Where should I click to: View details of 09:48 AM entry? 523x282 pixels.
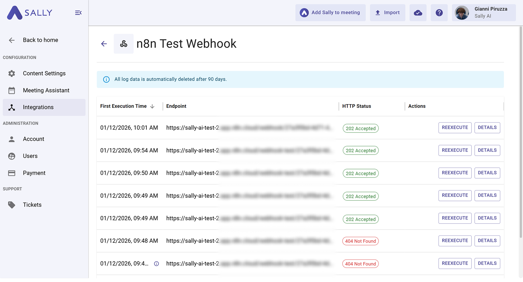[487, 241]
